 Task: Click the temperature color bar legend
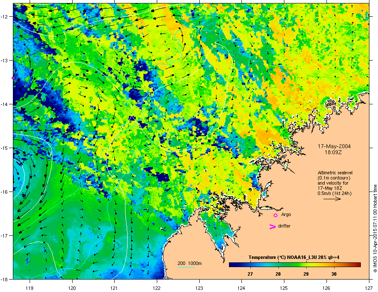click(x=295, y=265)
